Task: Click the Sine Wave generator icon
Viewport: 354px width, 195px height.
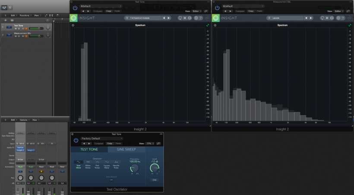Action: pyautogui.click(x=78, y=163)
